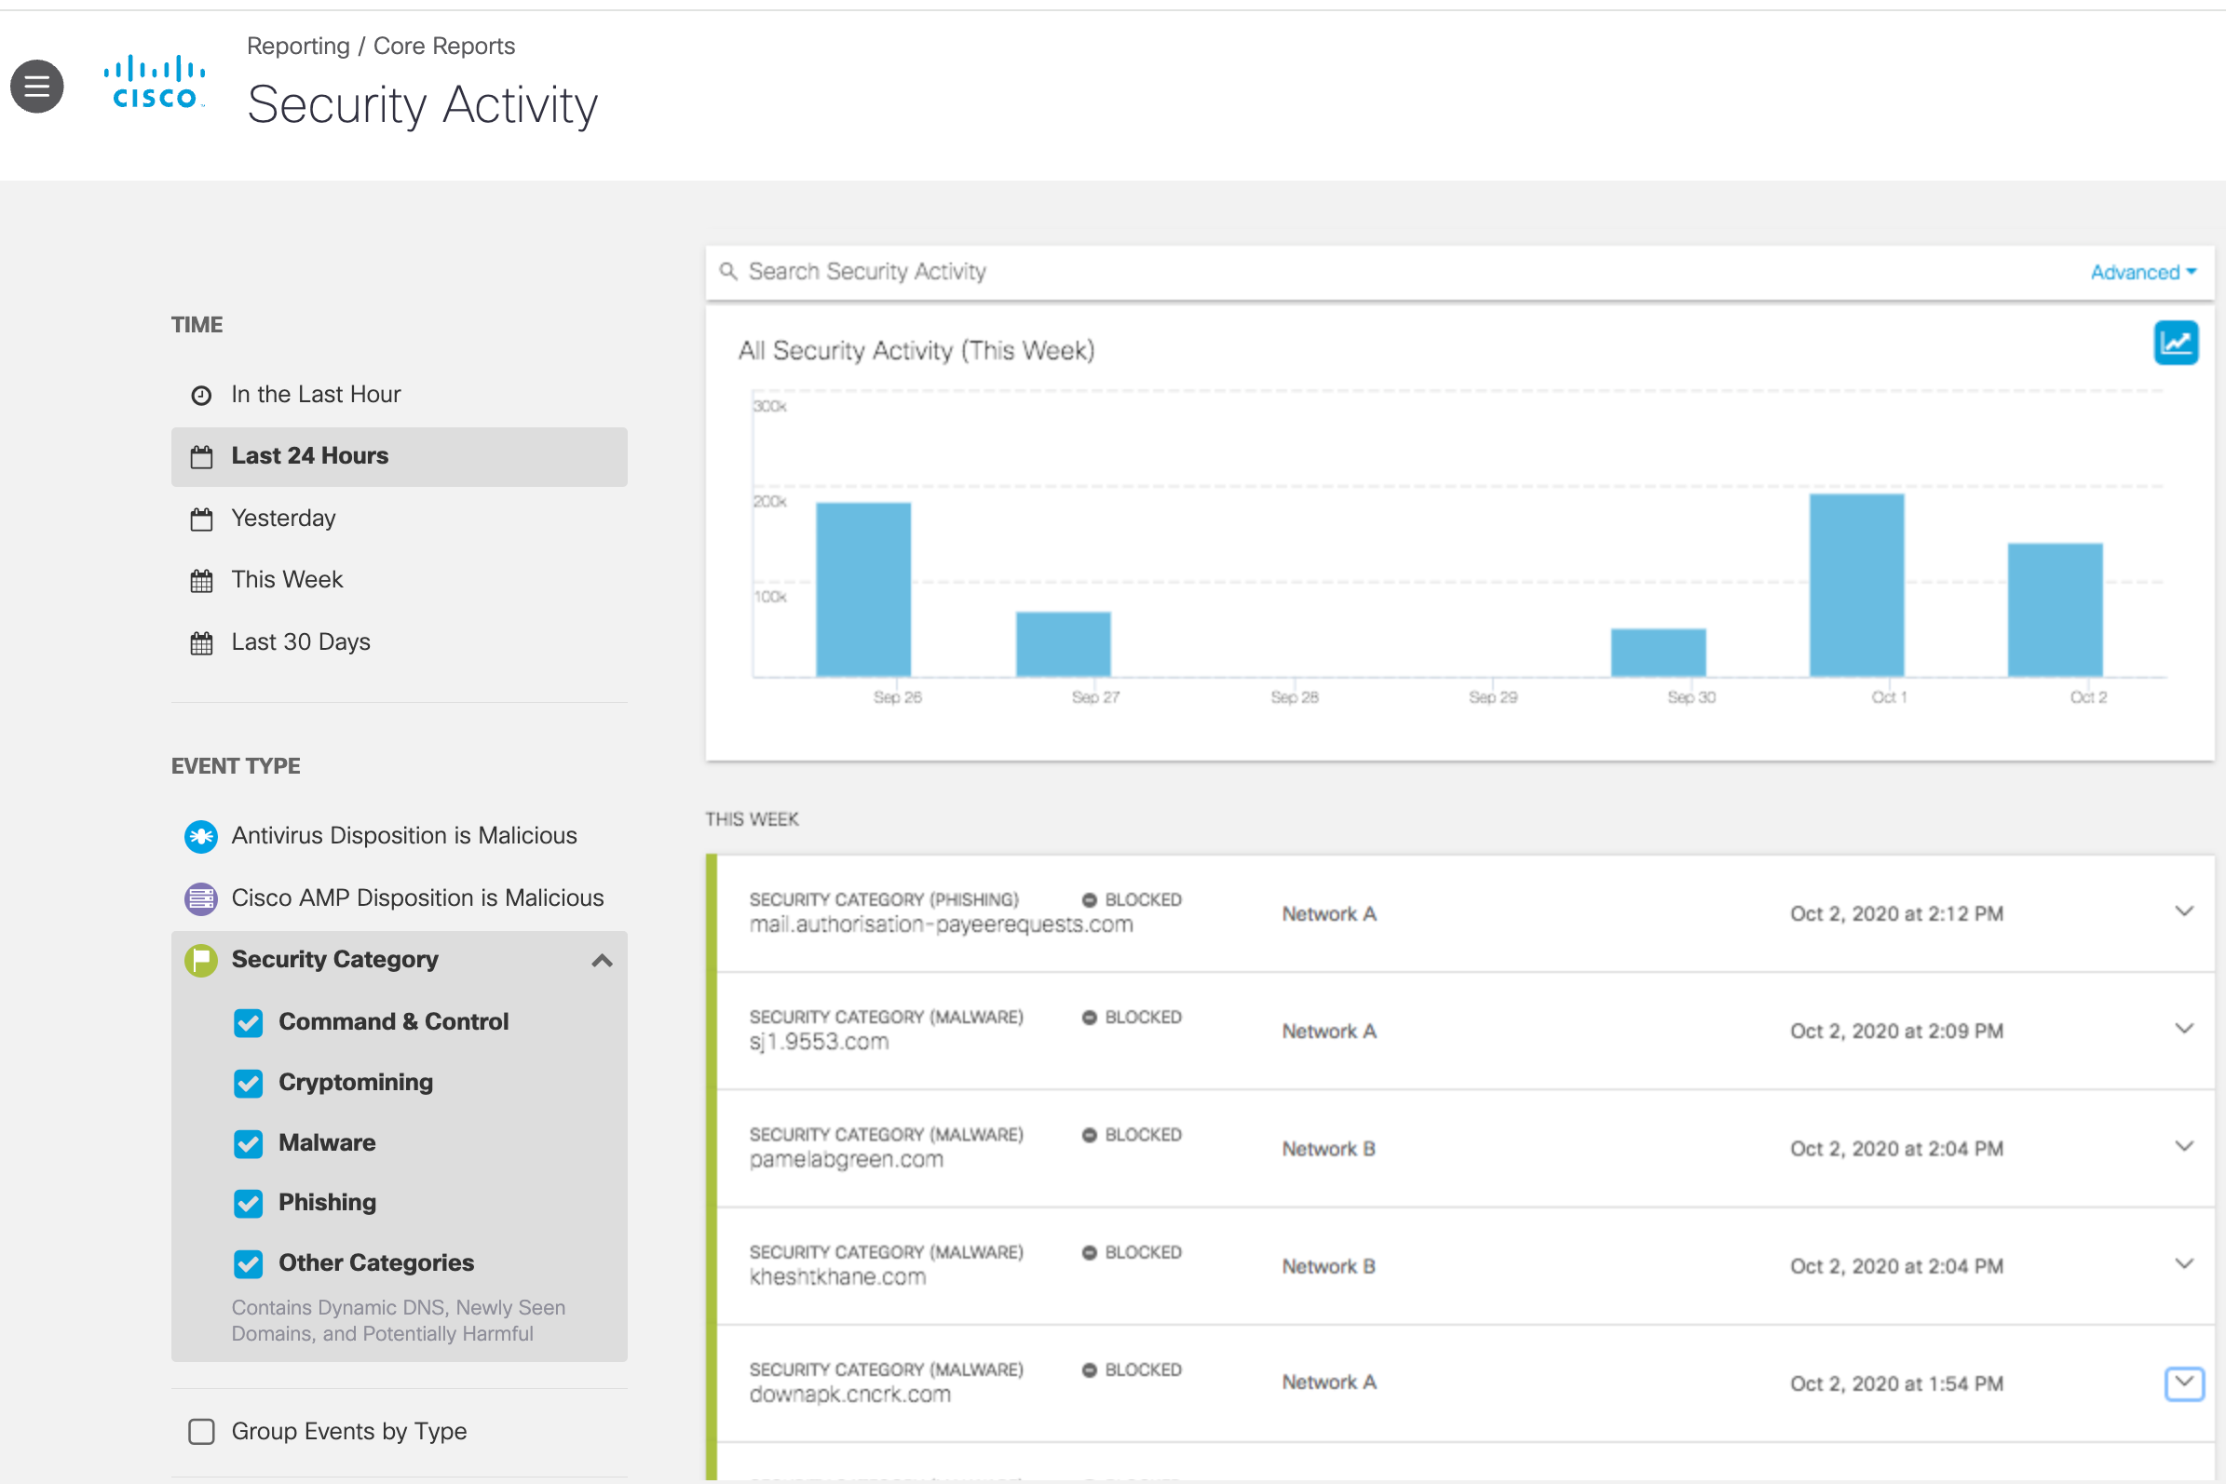Click calendar icon beside Last 24 Hours
This screenshot has height=1484, width=2226.
202,457
